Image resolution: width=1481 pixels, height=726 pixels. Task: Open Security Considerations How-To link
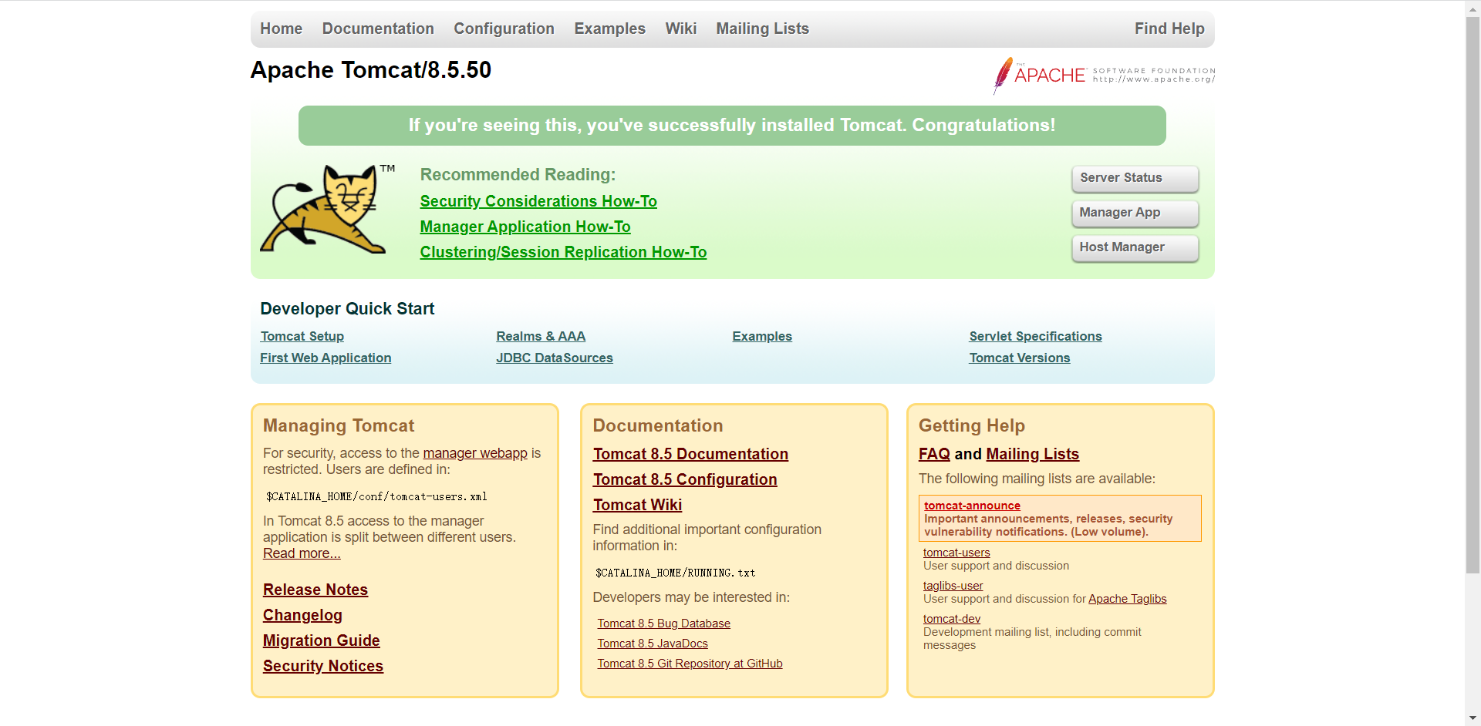pos(538,201)
